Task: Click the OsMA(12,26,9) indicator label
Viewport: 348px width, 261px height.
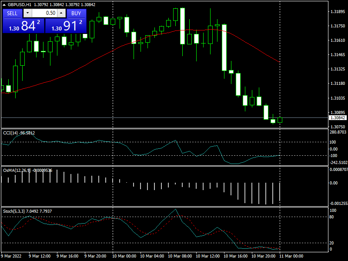Action: coord(27,170)
